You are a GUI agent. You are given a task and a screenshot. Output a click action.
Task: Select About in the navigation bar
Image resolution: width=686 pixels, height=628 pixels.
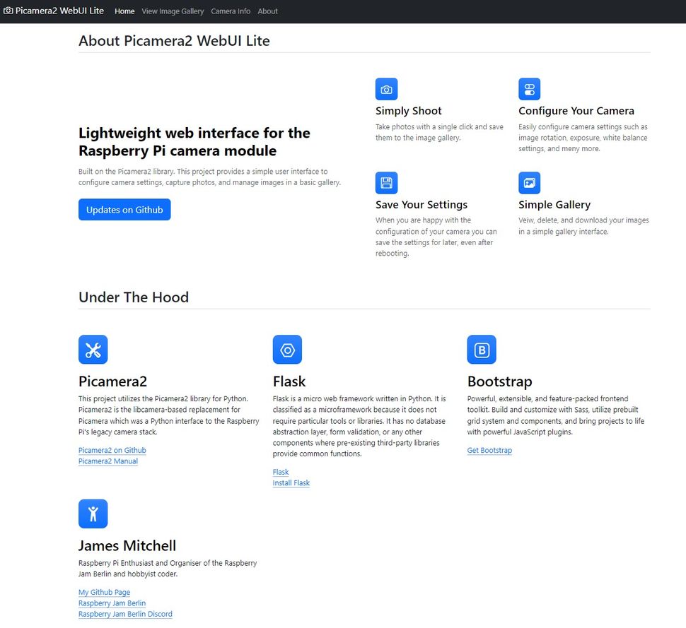pos(267,11)
